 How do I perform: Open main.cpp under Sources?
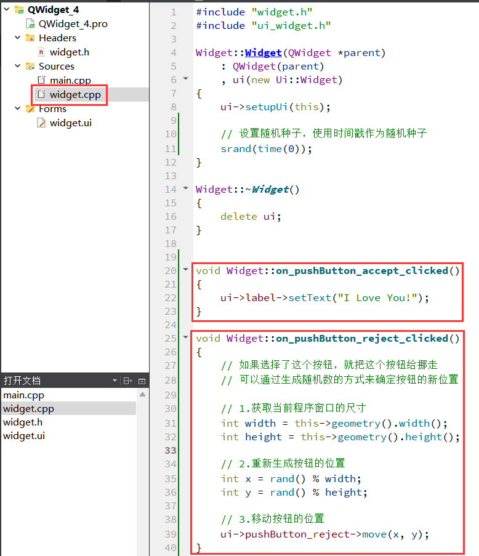70,81
